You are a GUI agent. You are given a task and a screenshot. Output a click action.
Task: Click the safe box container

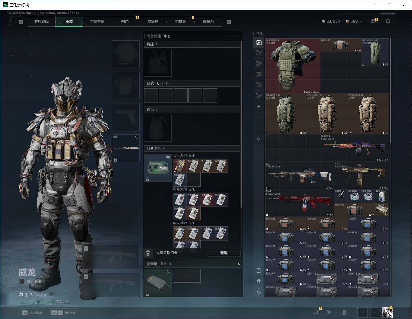[x=158, y=283]
